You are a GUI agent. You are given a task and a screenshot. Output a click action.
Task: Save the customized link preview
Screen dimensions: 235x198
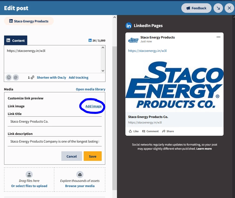[93, 156]
